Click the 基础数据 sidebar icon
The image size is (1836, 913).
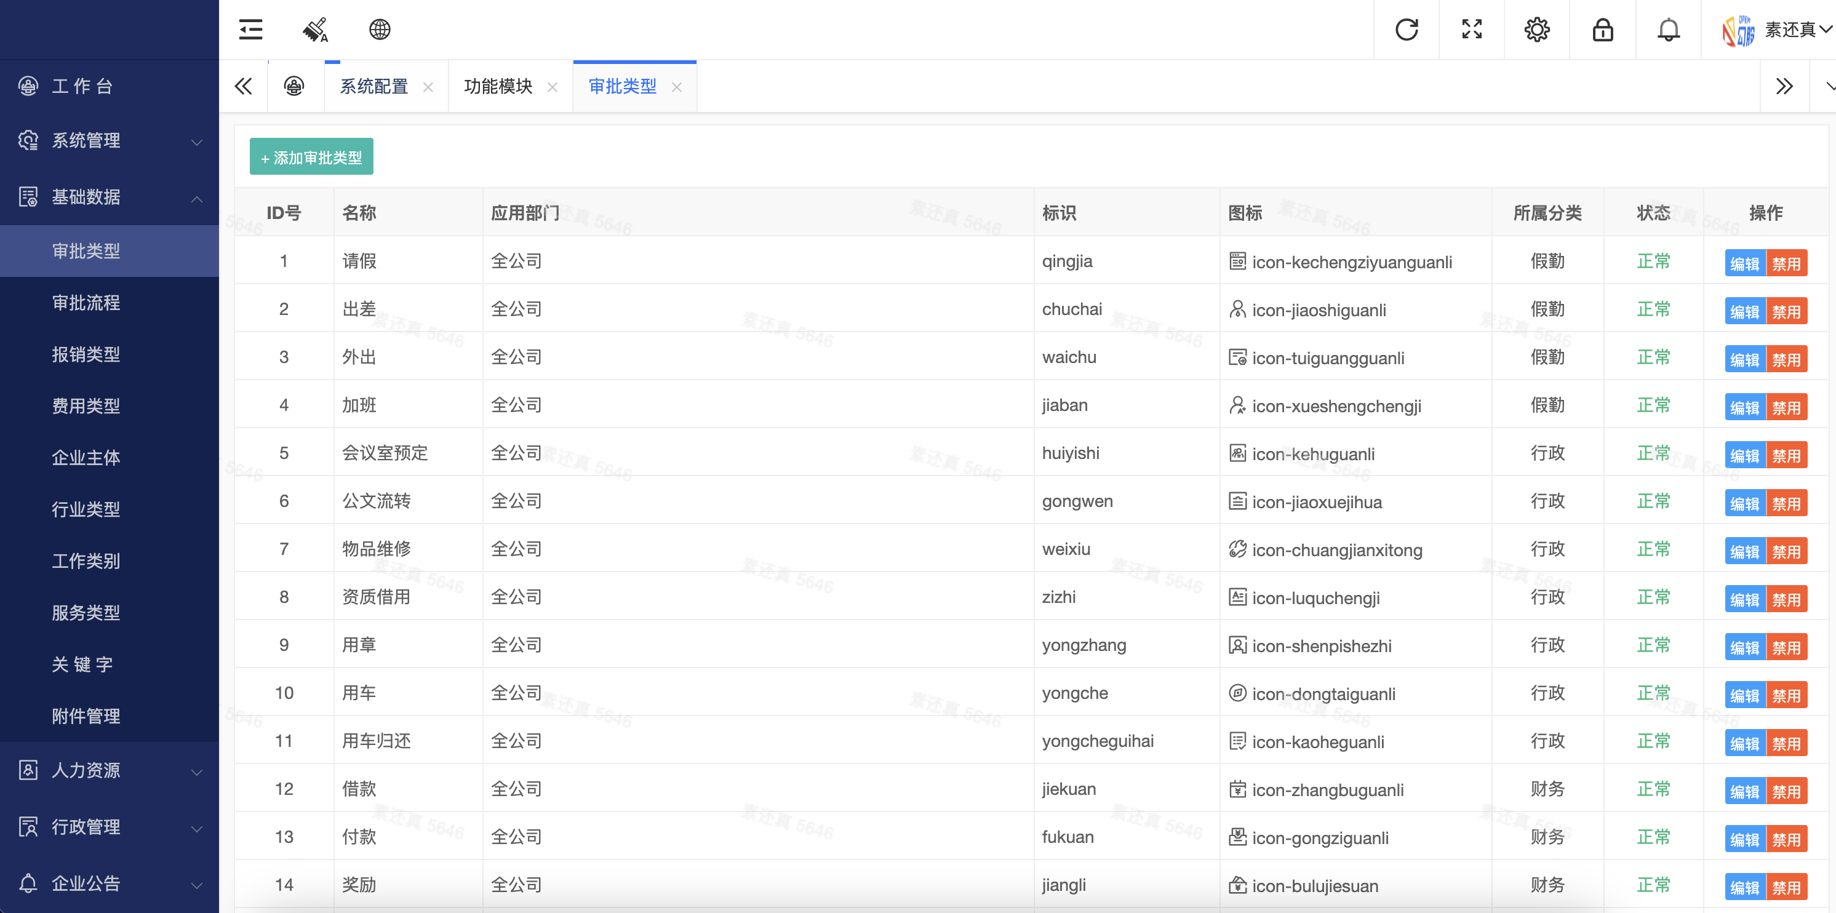click(28, 197)
